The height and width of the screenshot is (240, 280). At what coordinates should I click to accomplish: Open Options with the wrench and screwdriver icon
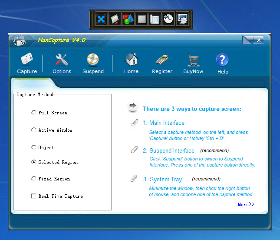tap(62, 63)
